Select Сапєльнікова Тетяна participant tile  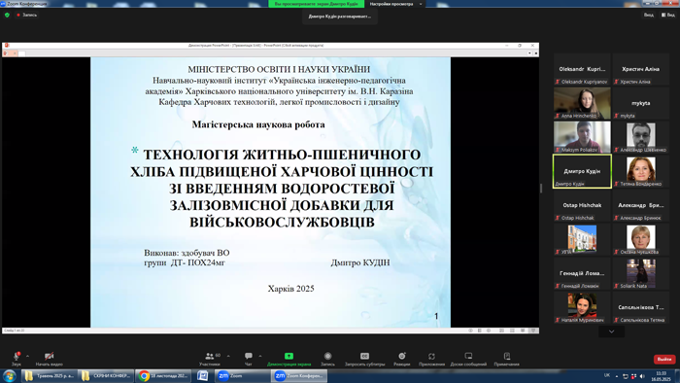(640, 307)
